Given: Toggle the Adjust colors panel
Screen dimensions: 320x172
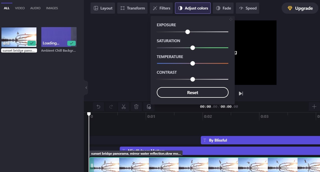Looking at the screenshot, I should tap(193, 8).
